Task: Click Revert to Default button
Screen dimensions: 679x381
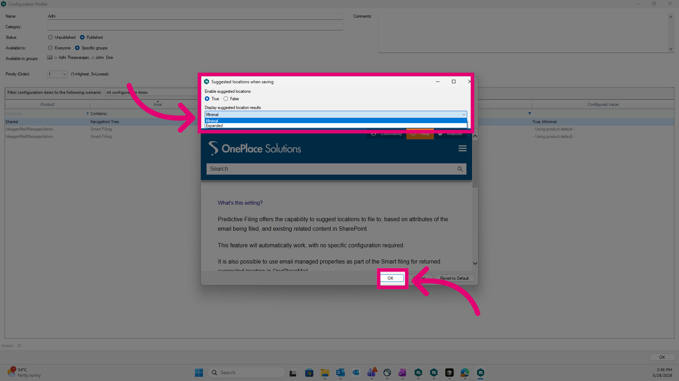Action: point(454,278)
